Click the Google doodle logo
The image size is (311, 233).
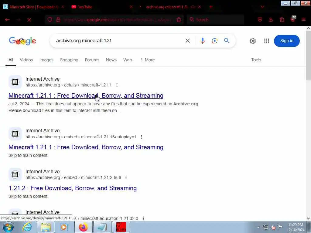coord(22,41)
